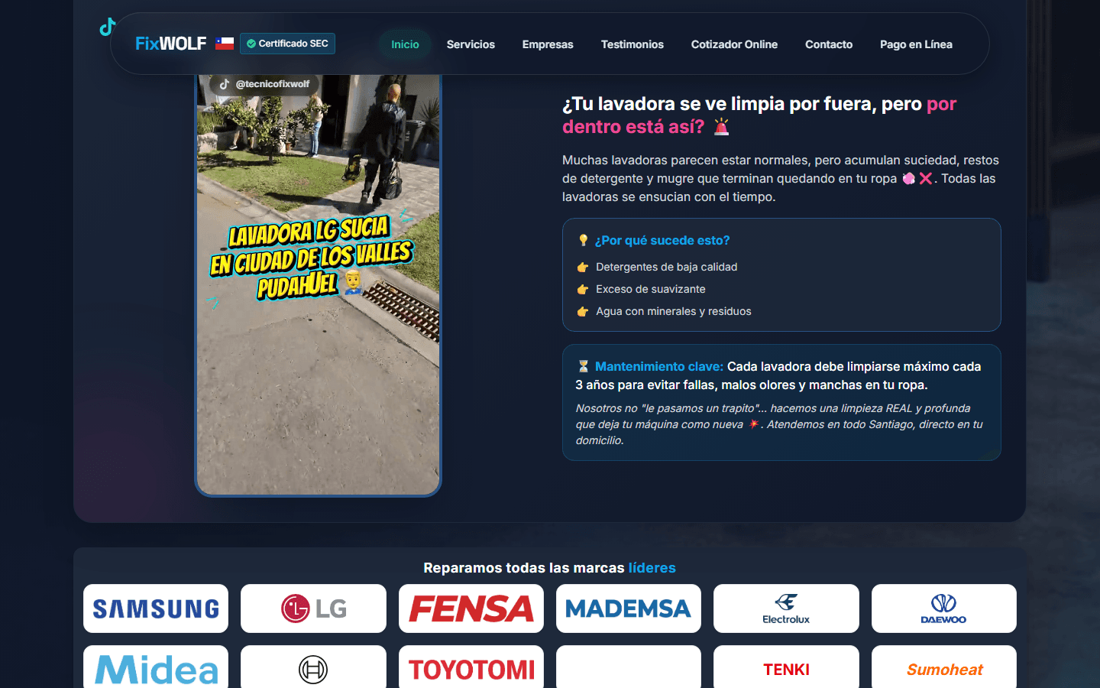
Task: Select the LG brand logo
Action: click(x=313, y=608)
